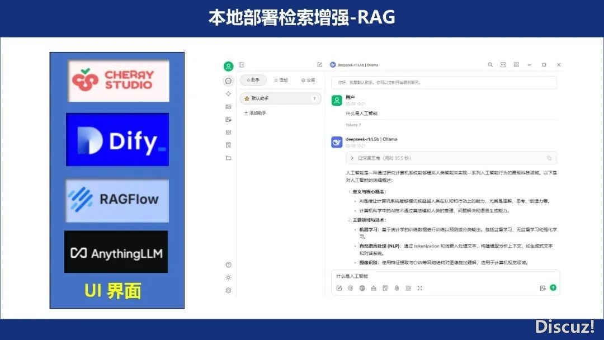Viewport: 604px width, 340px height.
Task: Click the @ mention model icon
Action: tap(350, 288)
